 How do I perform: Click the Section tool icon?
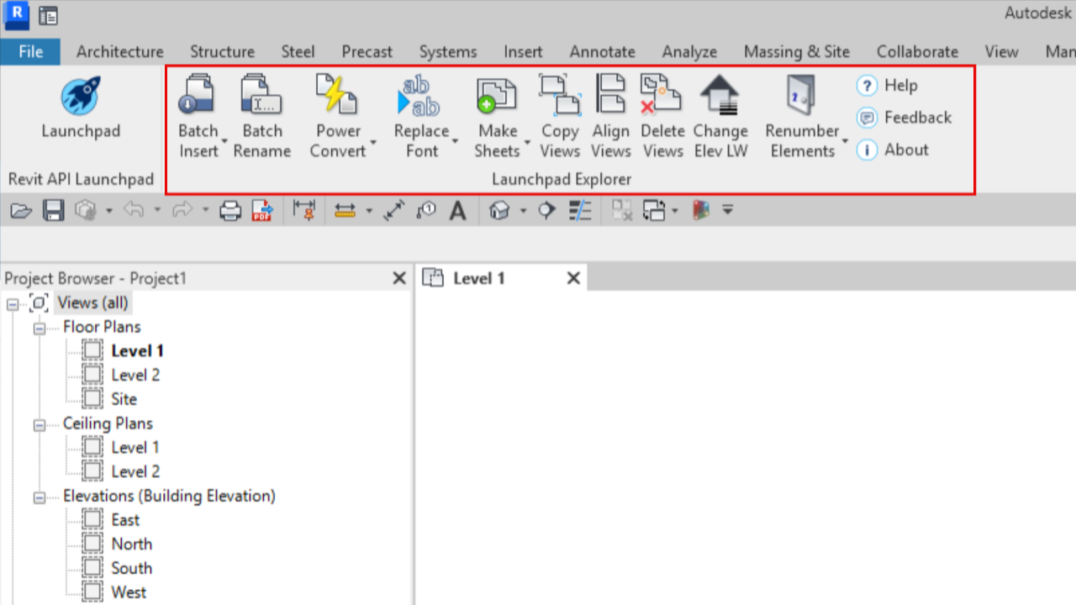coord(547,210)
